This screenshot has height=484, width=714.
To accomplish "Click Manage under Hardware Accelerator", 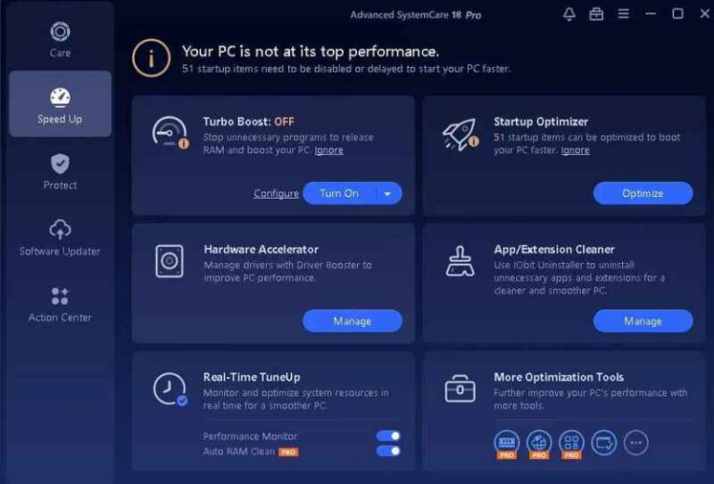I will point(352,321).
